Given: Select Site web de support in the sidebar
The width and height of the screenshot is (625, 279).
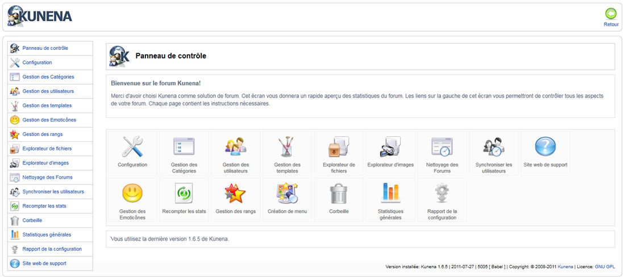Looking at the screenshot, I should 50,263.
